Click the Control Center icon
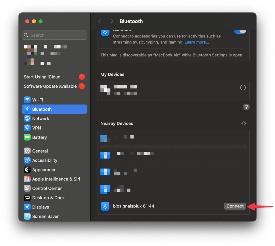 coord(27,188)
